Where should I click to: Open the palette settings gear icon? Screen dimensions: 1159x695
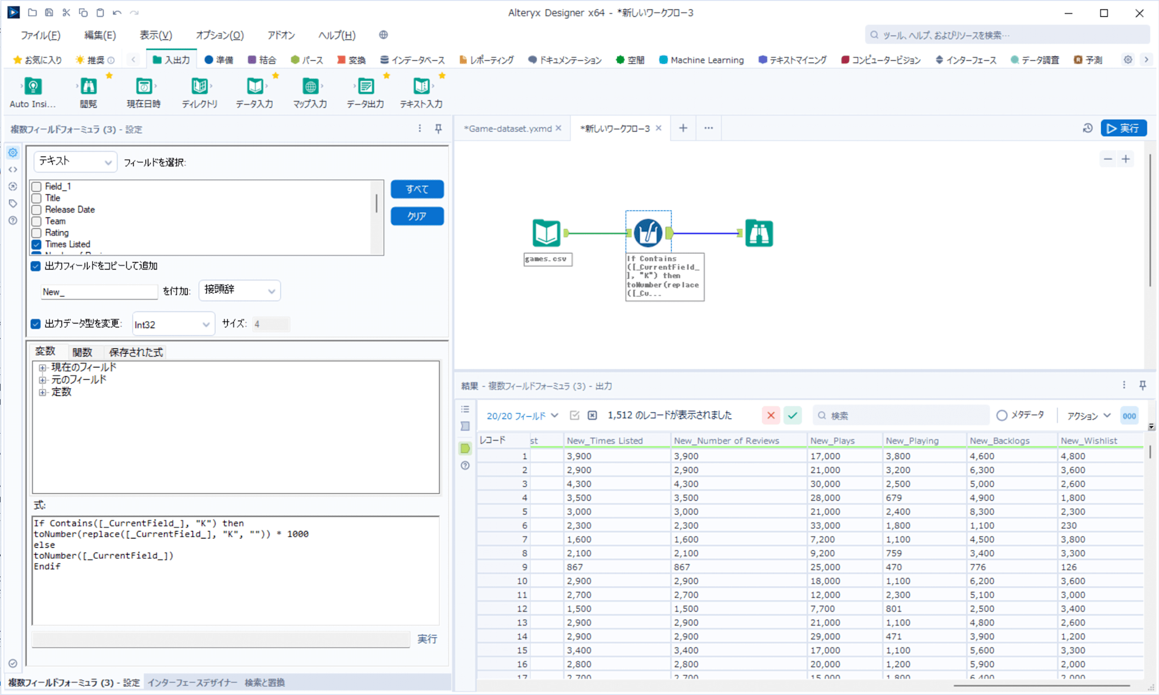tap(1128, 60)
